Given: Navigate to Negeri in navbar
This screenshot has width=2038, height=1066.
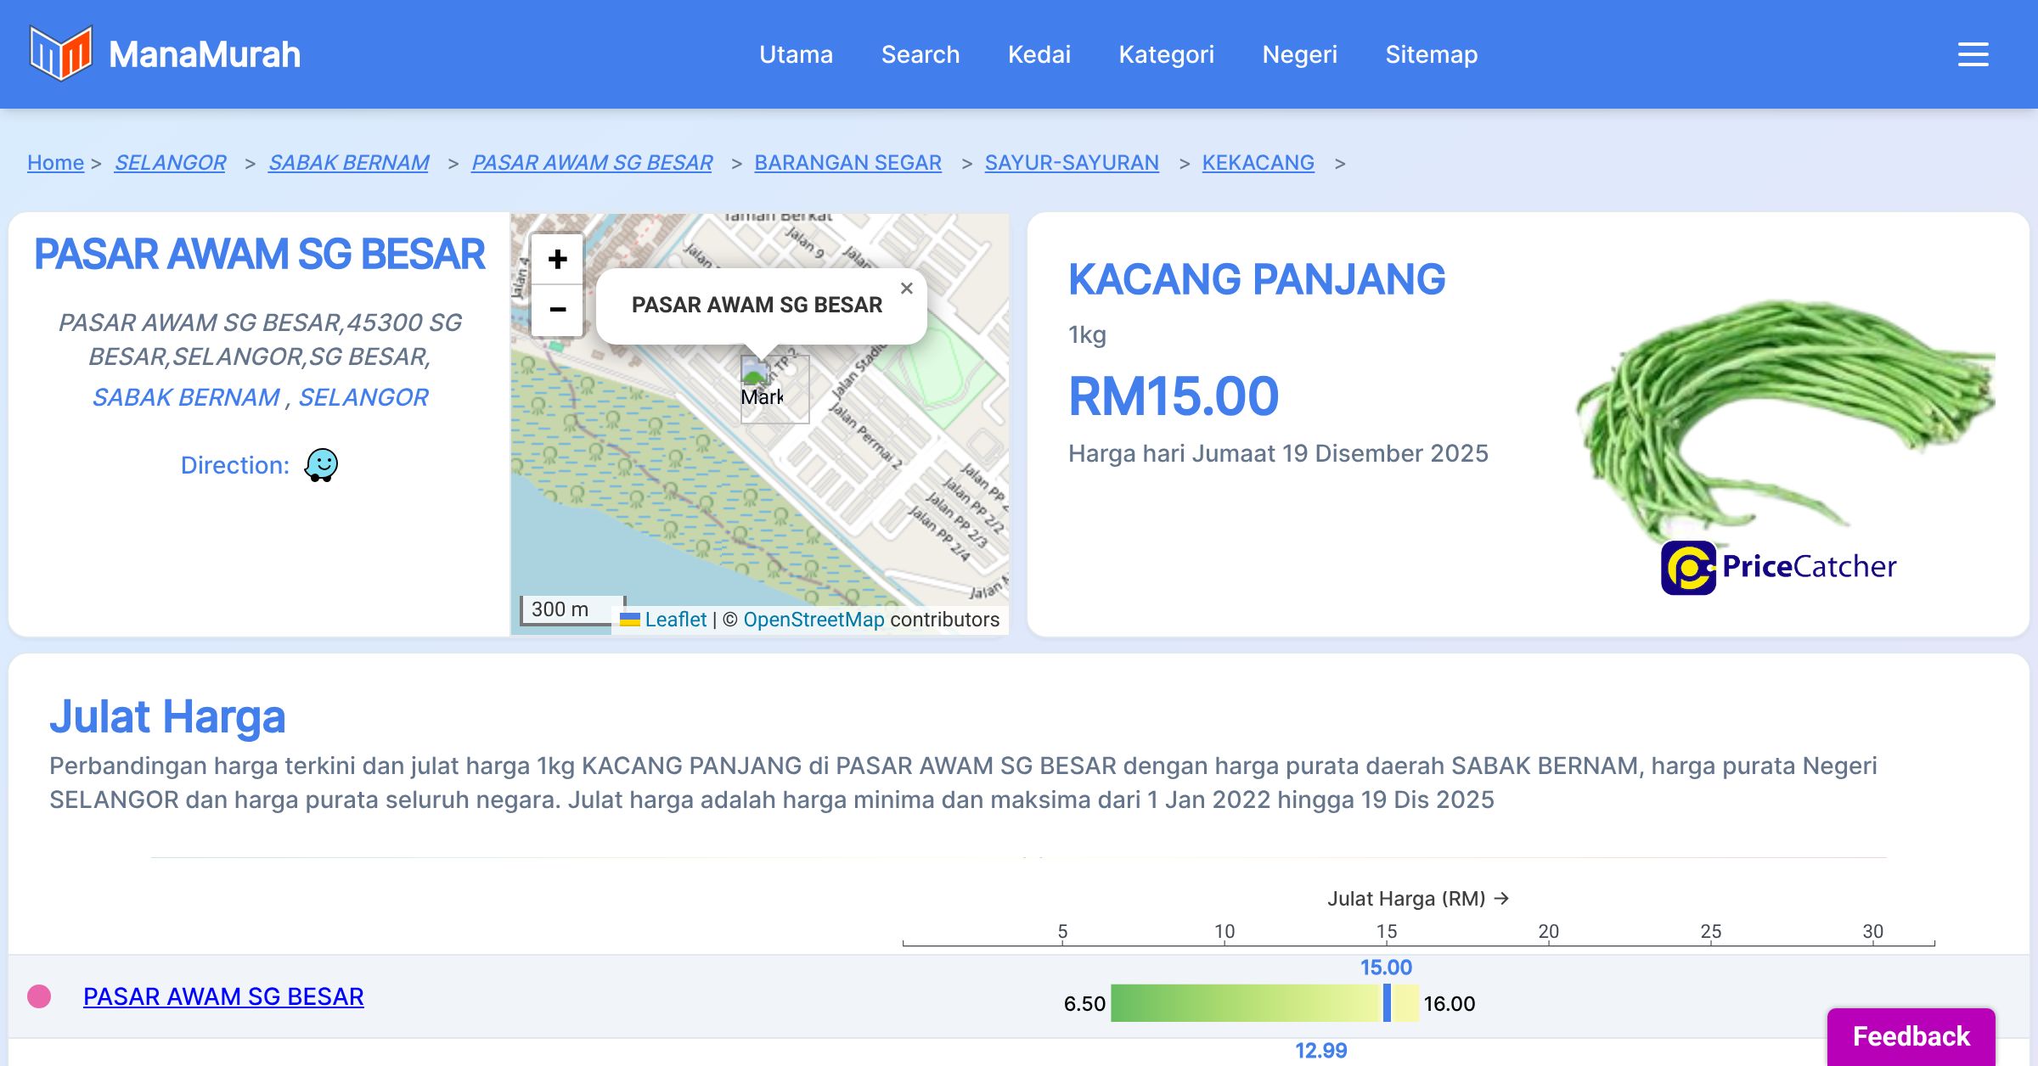Looking at the screenshot, I should pyautogui.click(x=1299, y=54).
